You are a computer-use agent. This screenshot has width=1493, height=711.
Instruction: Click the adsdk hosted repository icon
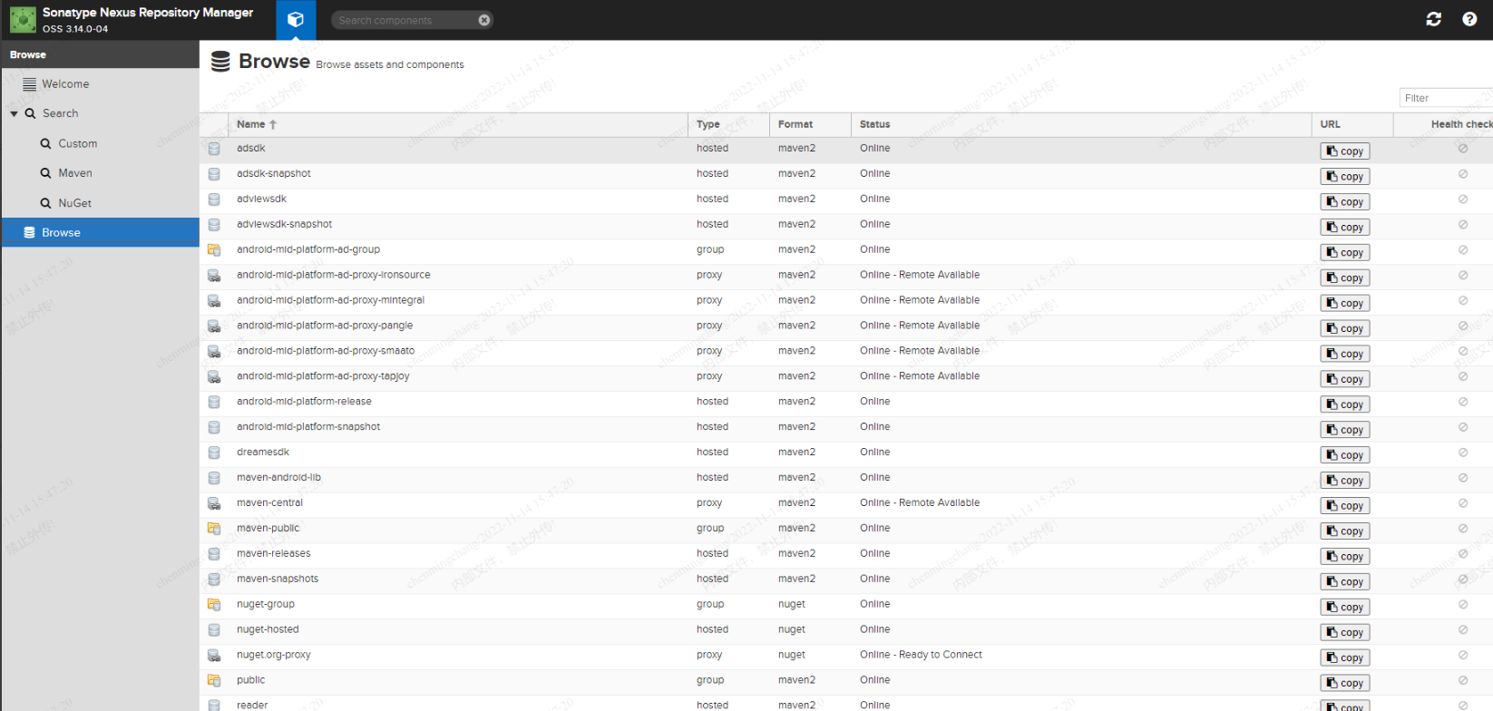click(214, 149)
